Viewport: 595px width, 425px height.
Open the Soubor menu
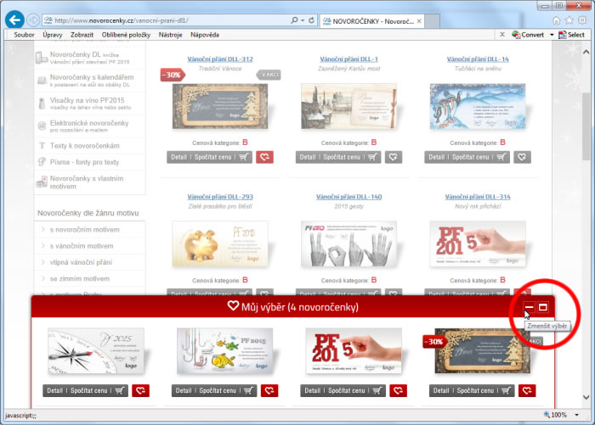point(24,35)
